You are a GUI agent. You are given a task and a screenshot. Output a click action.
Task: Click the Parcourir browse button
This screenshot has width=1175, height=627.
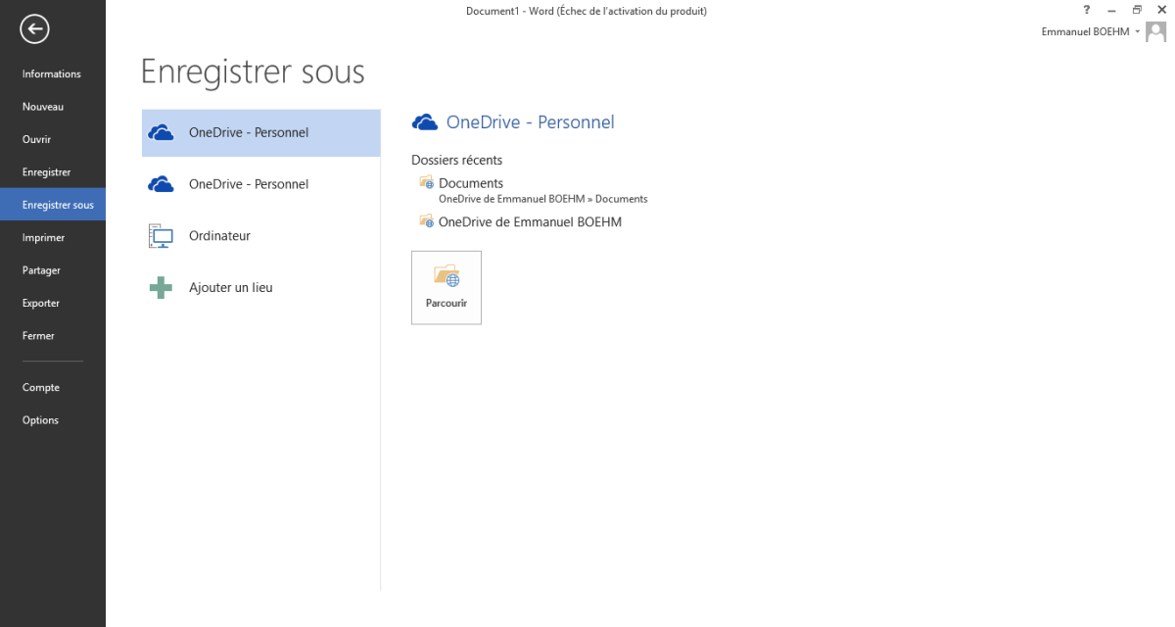(446, 287)
